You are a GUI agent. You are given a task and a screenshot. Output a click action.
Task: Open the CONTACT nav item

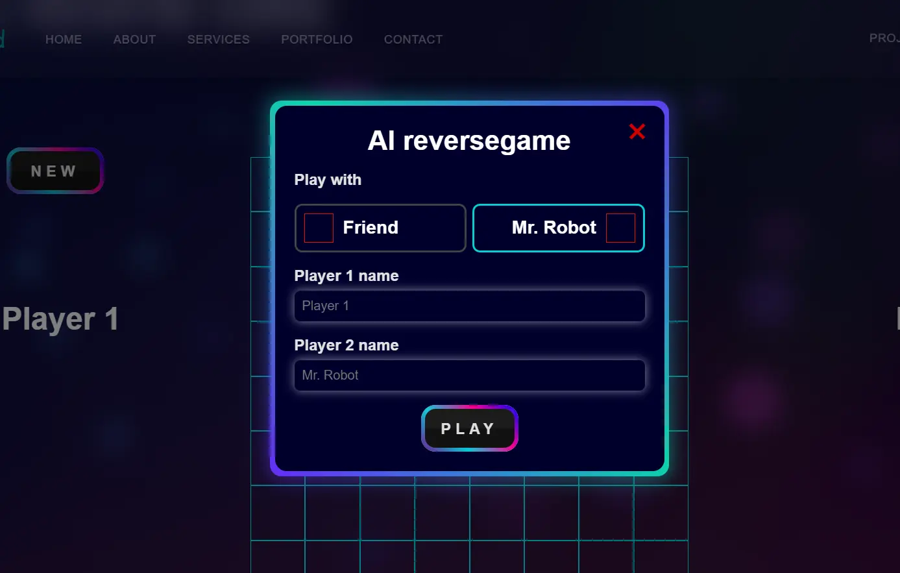click(413, 40)
